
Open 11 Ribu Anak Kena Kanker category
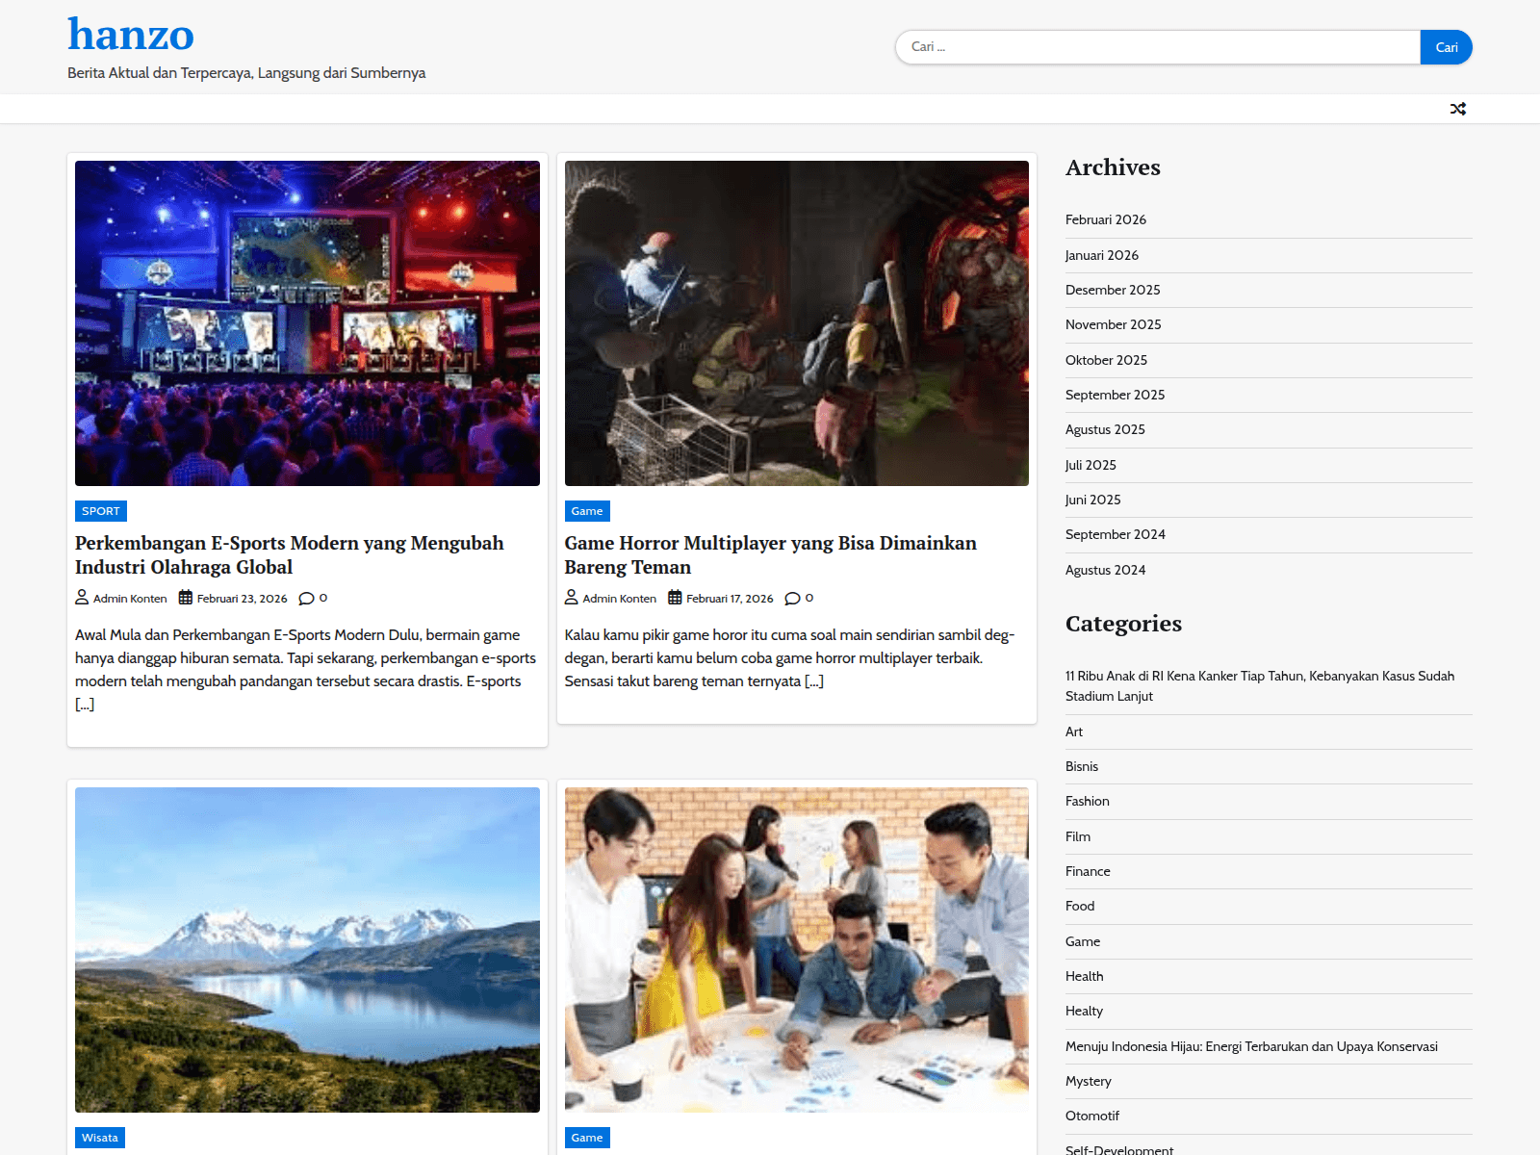point(1260,686)
